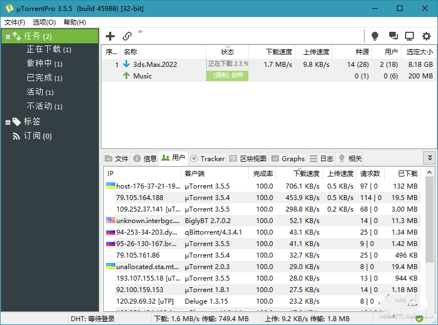This screenshot has height=325, width=438.
Task: Sort peers by 客户端 column header
Action: [x=195, y=174]
